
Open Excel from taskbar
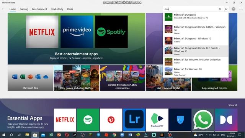51,135
